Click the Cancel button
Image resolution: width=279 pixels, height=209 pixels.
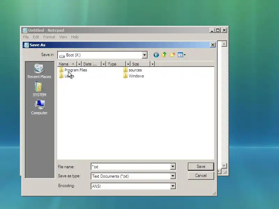[x=201, y=176]
